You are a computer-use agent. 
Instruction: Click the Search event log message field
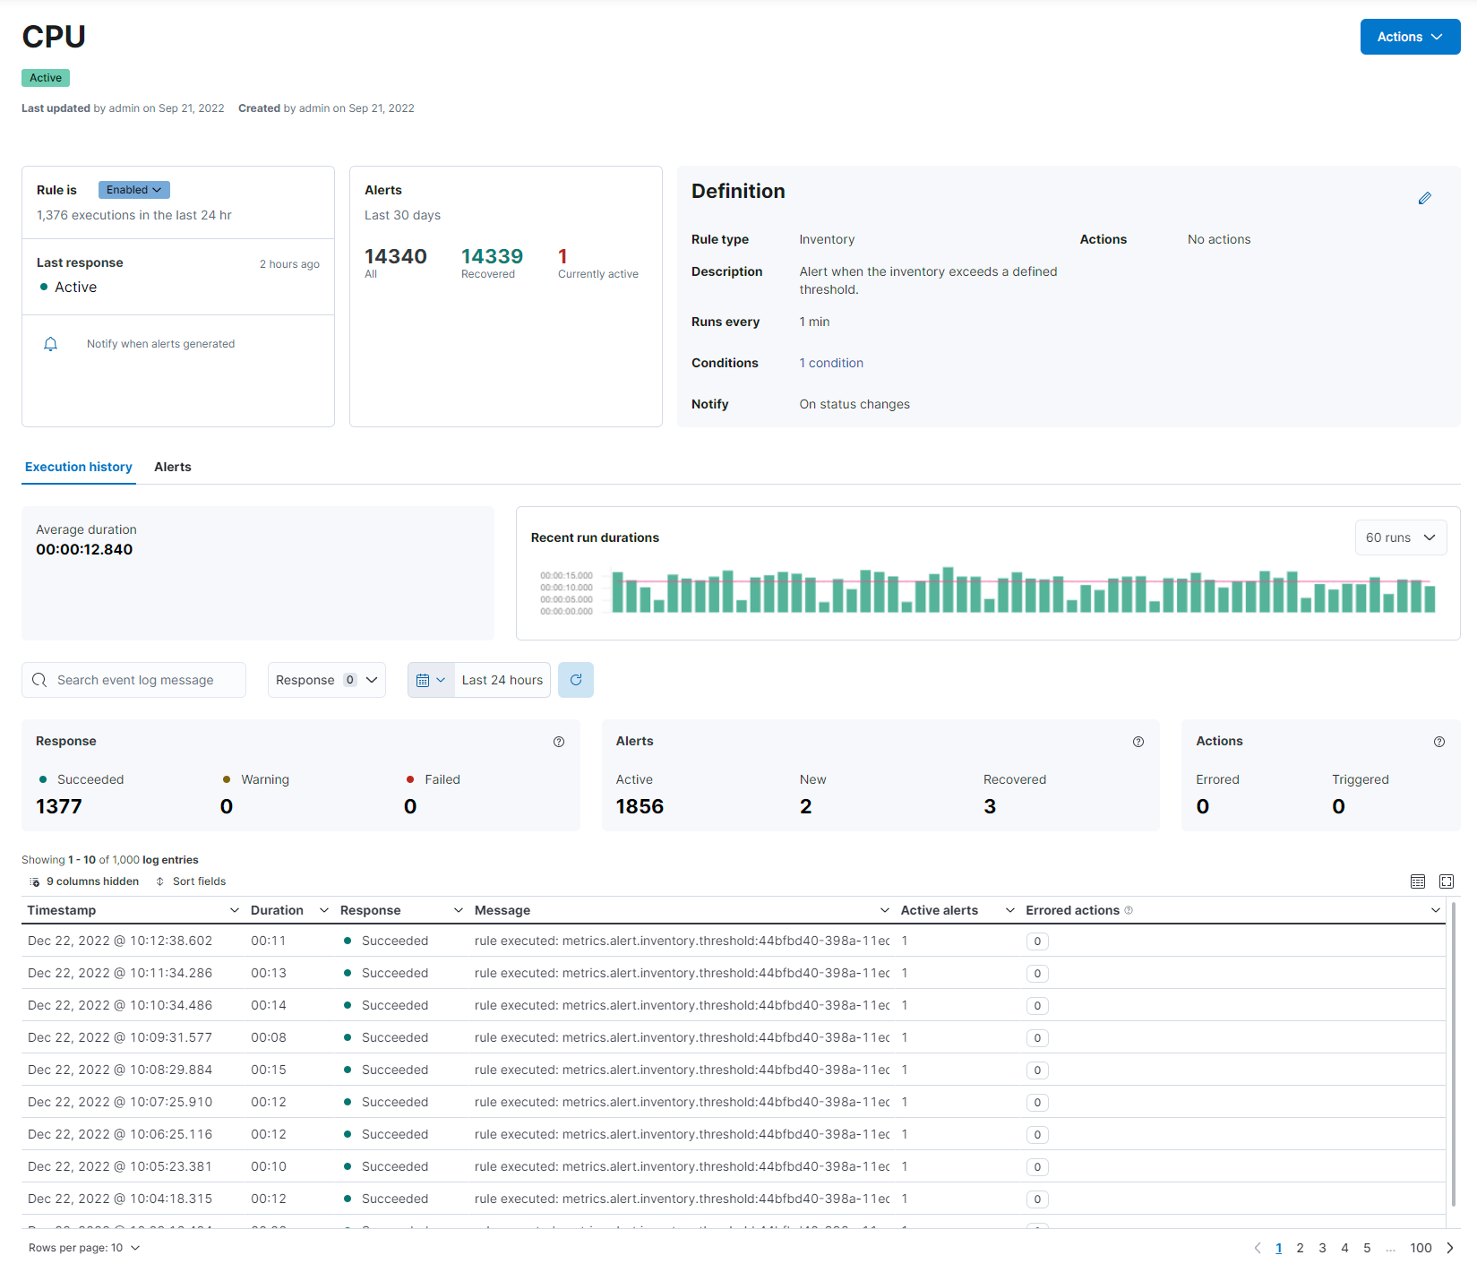pos(134,680)
